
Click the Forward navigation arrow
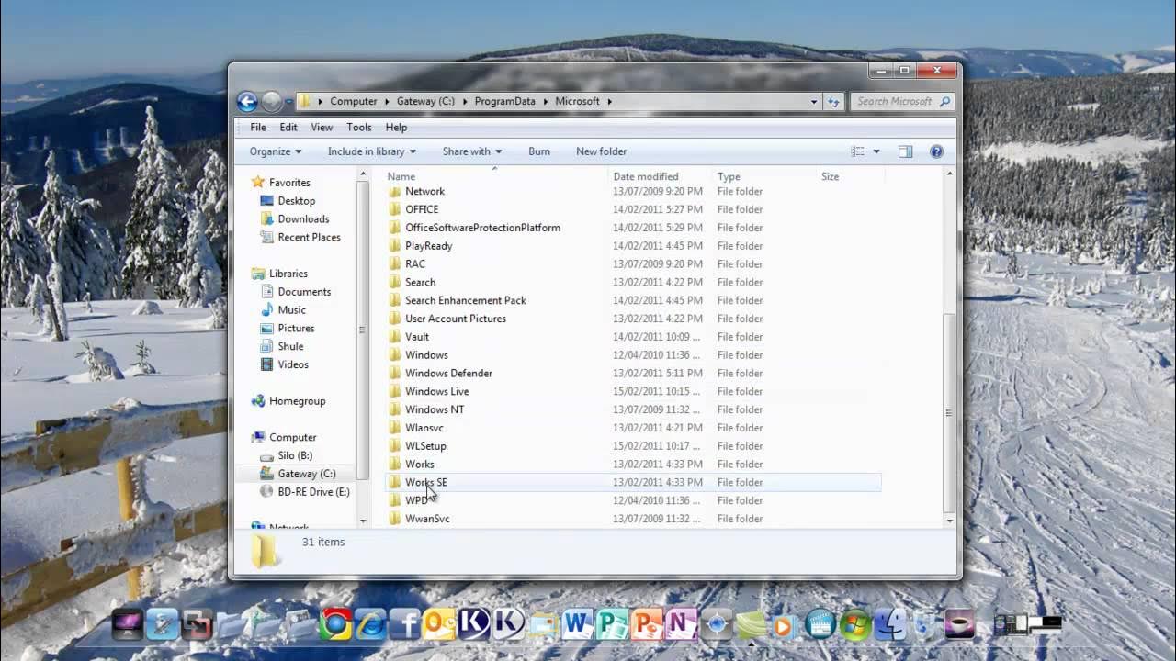(x=272, y=101)
